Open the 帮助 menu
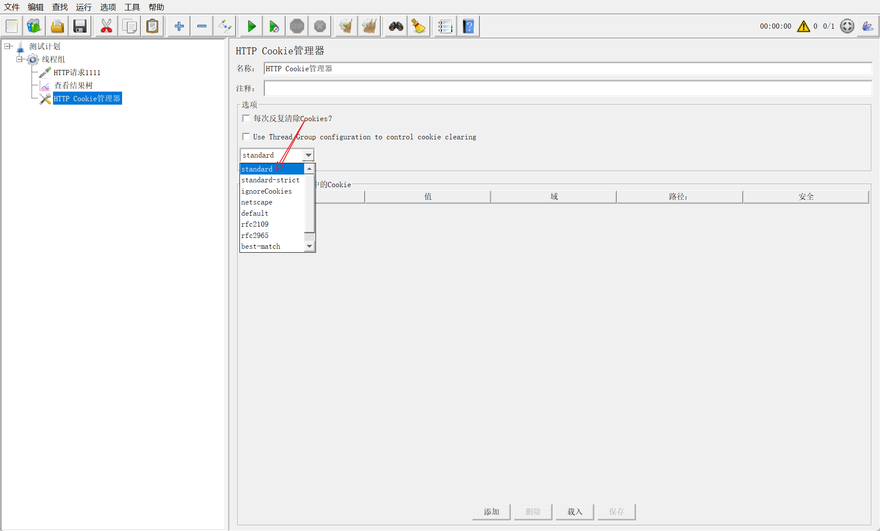Viewport: 880px width, 531px height. click(x=156, y=7)
